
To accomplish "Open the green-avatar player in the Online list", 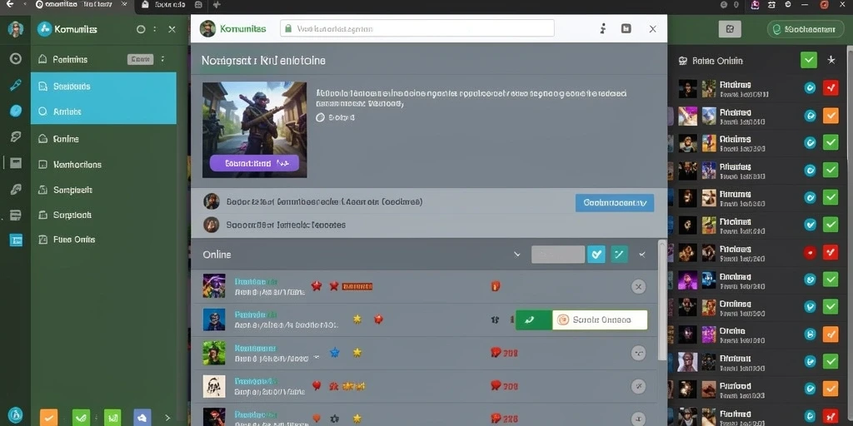I will (214, 353).
